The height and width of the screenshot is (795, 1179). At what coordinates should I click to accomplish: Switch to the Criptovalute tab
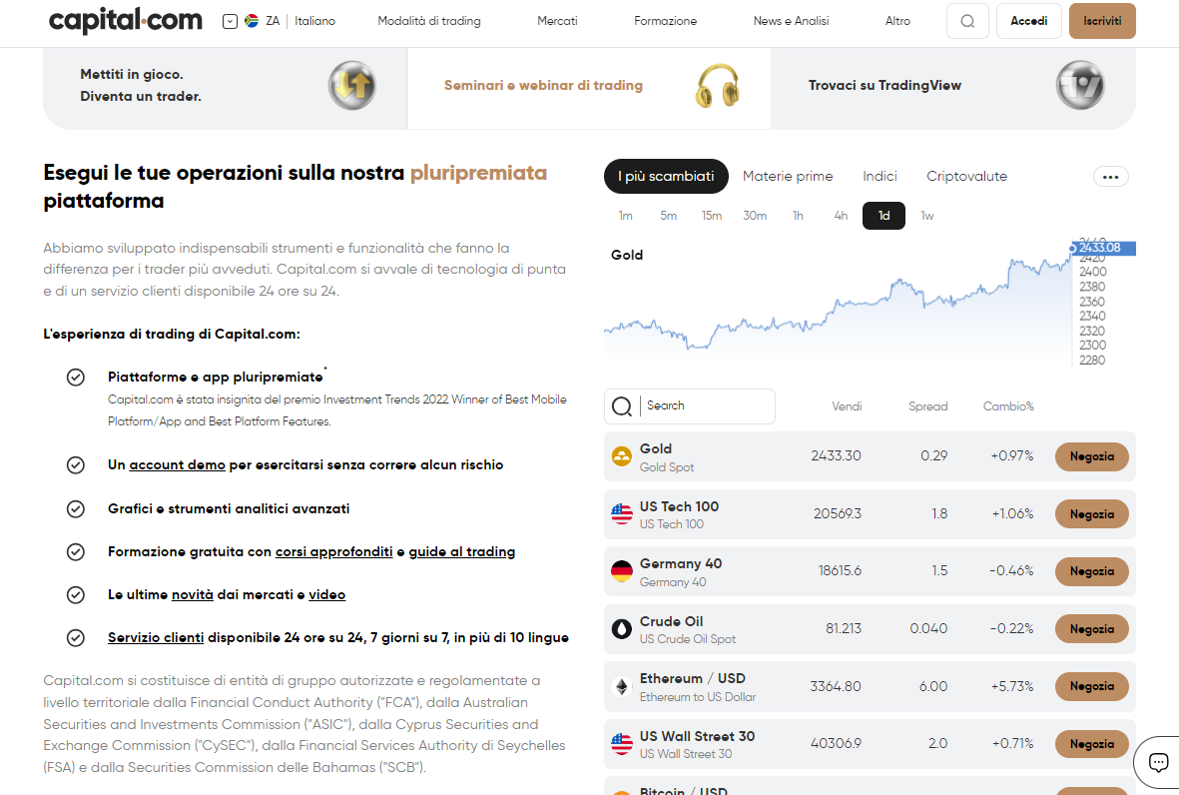tap(967, 176)
